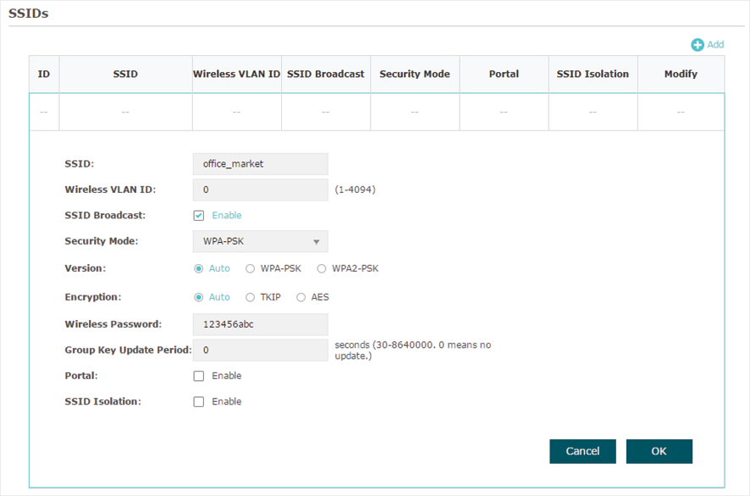Click the (1-4094) range hint text

(x=355, y=190)
